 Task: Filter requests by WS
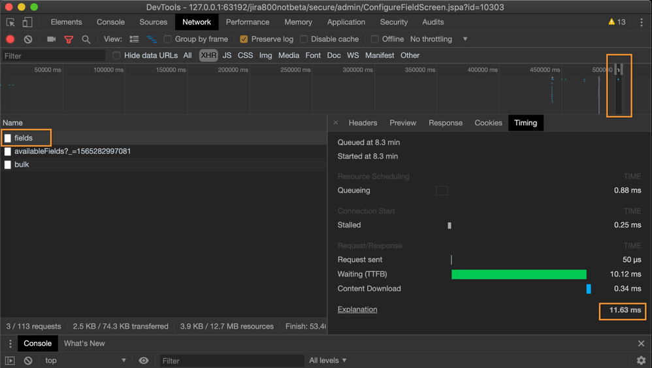353,56
